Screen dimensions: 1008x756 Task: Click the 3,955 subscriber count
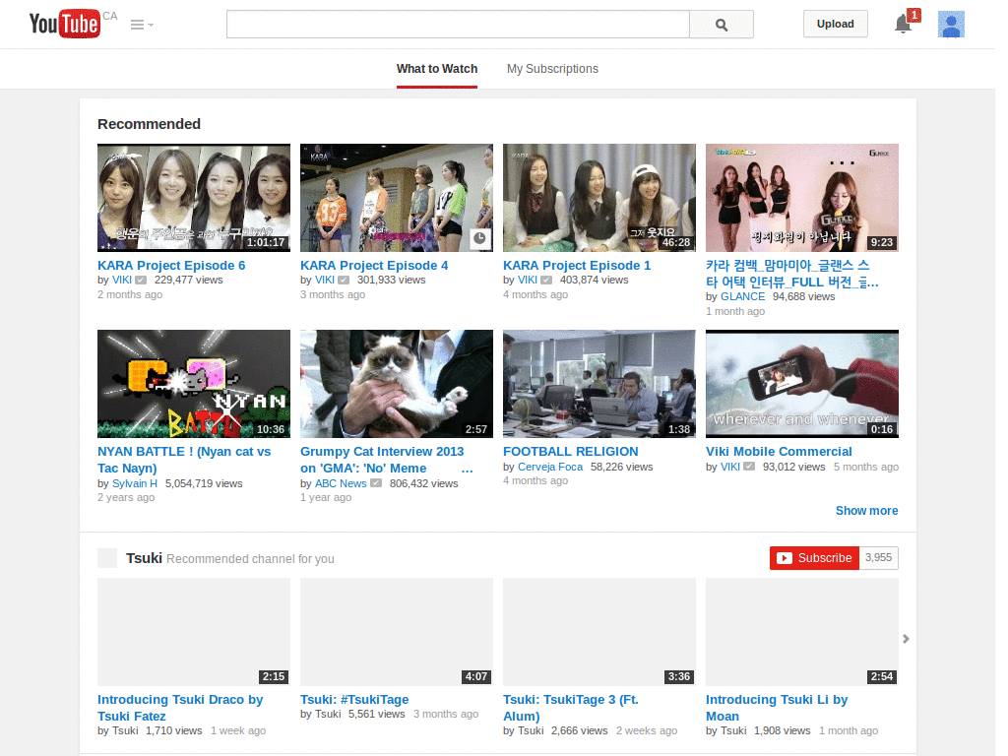[878, 558]
